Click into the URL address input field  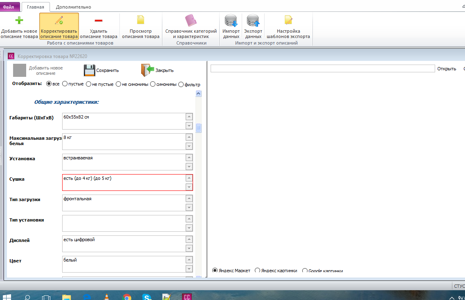point(323,69)
